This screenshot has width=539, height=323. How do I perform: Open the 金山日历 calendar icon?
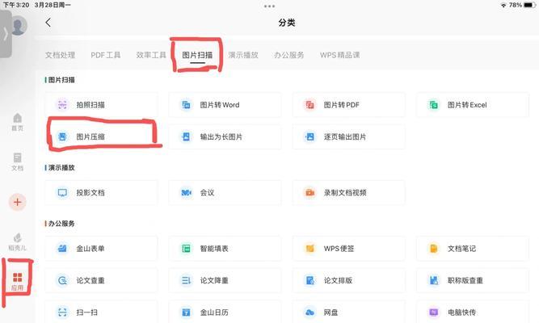[186, 313]
